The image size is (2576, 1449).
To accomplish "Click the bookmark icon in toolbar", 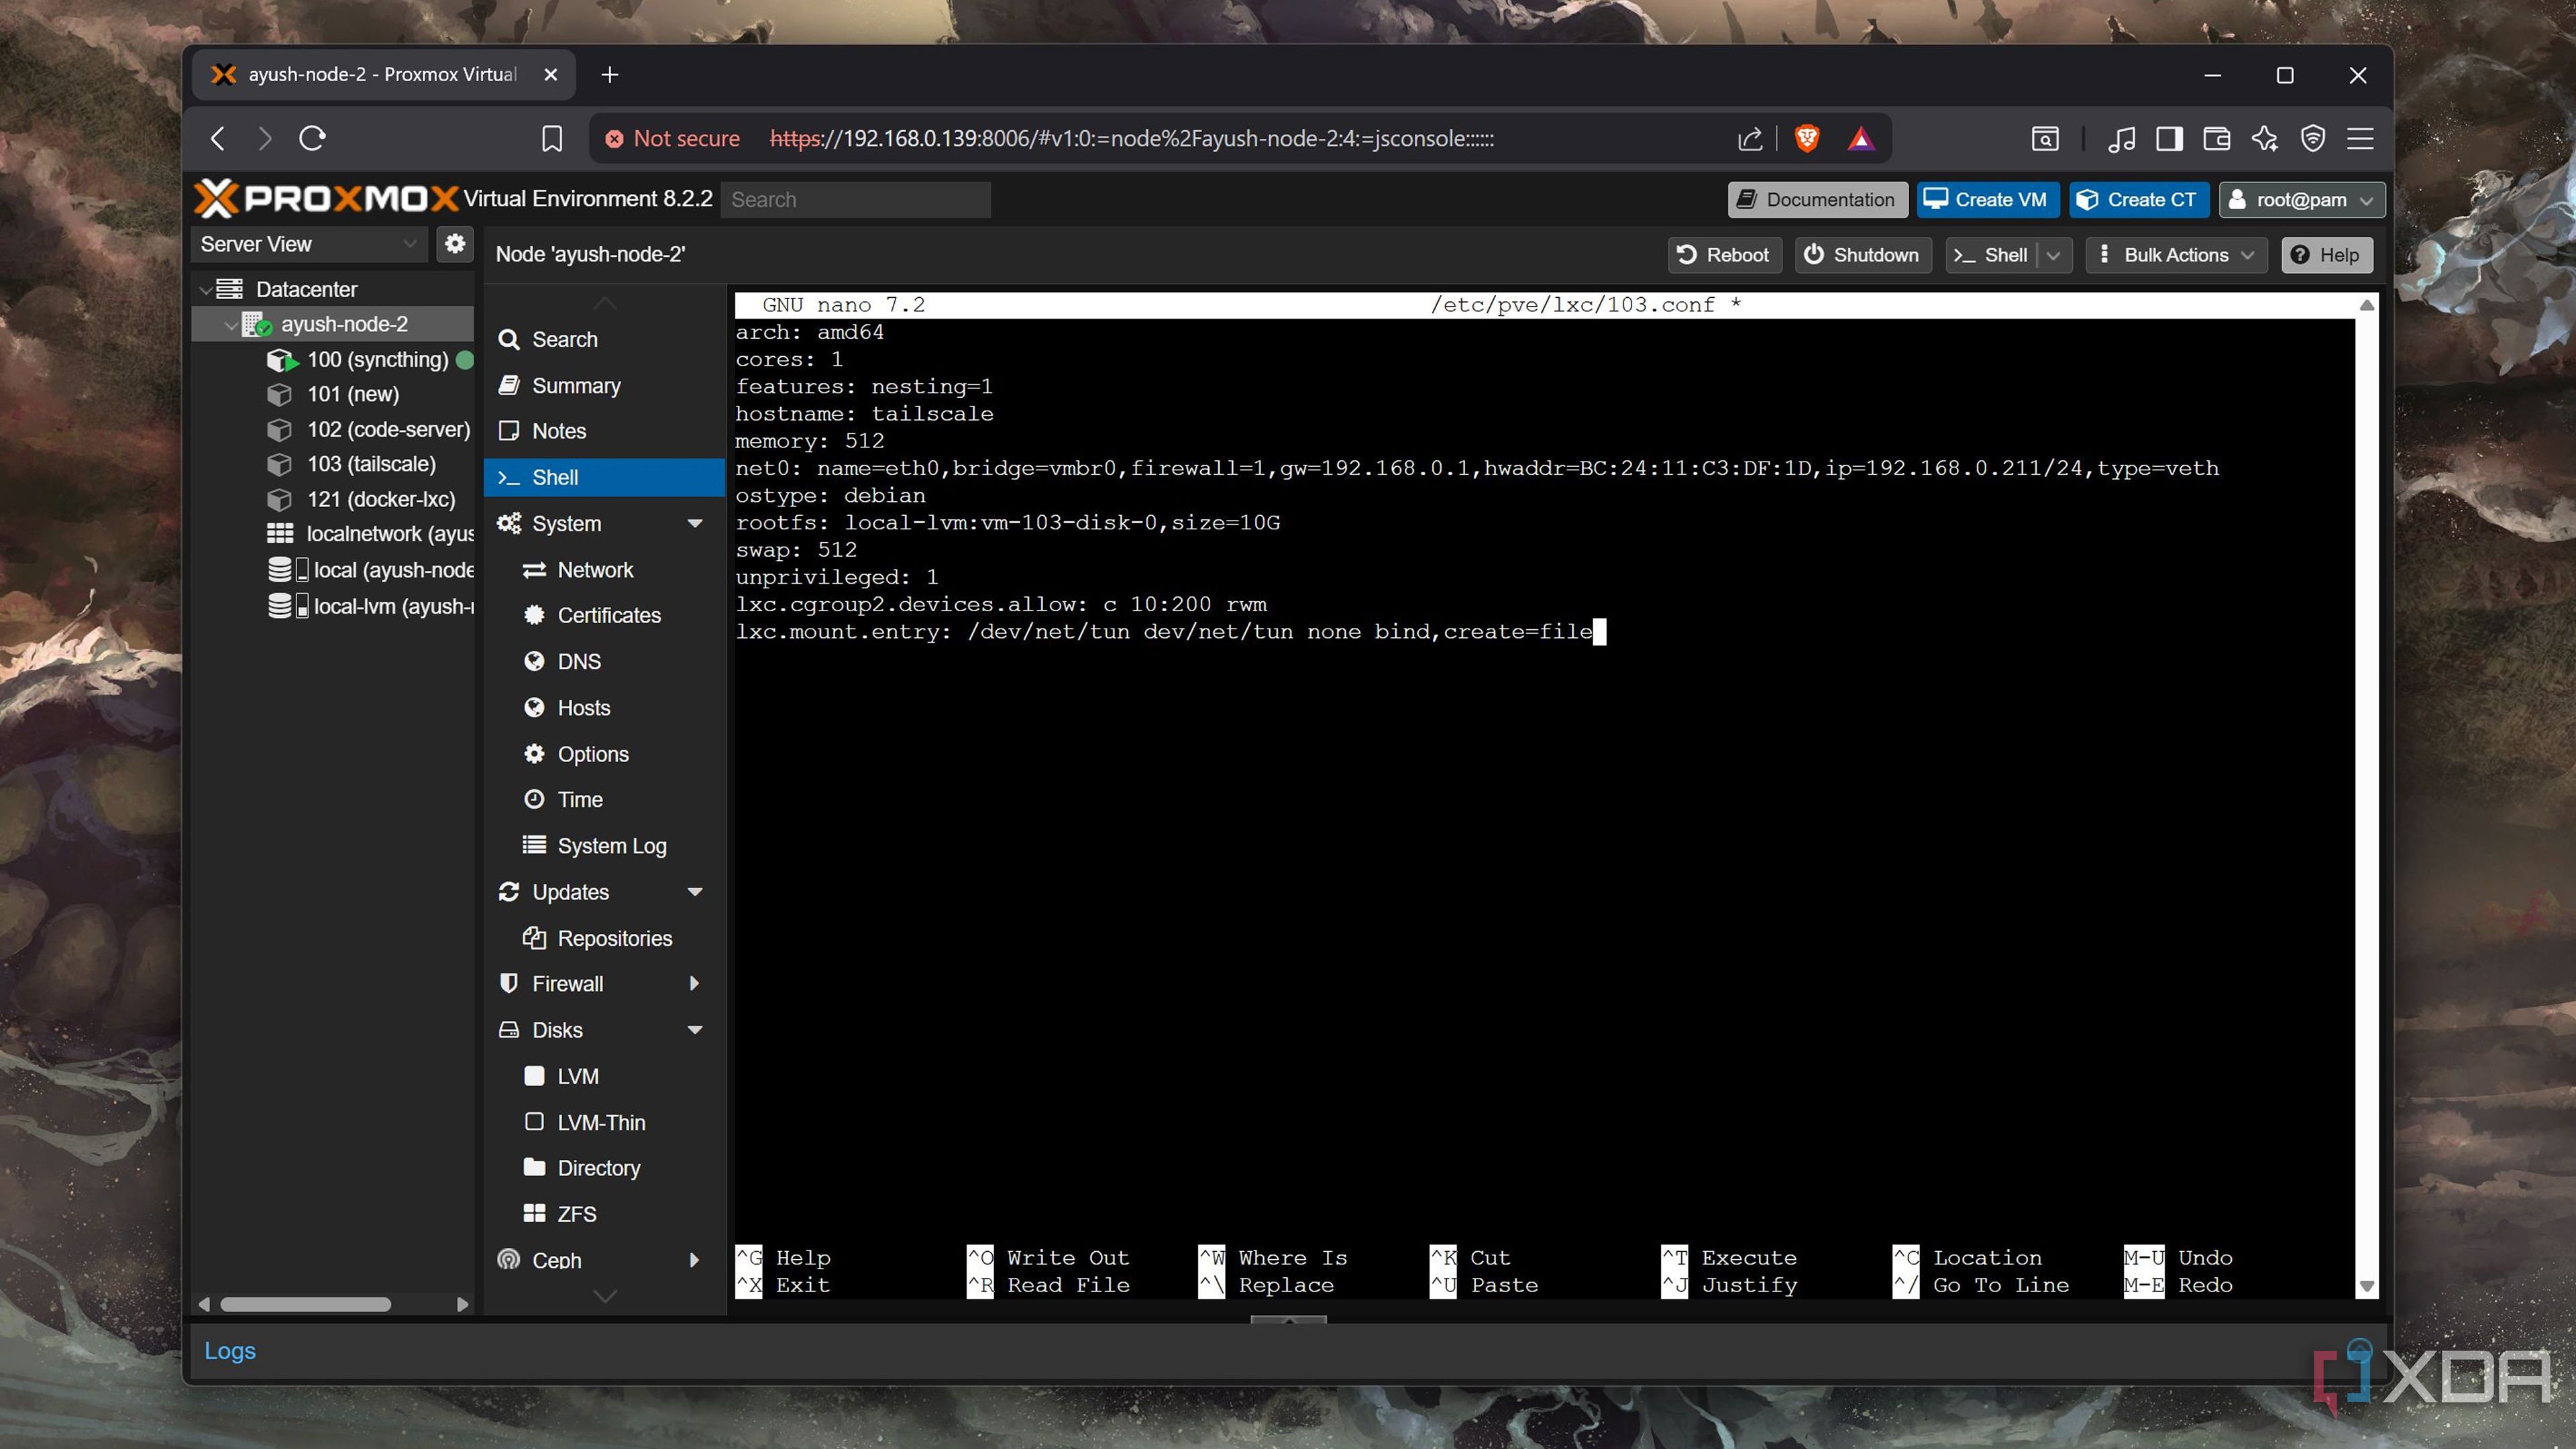I will pyautogui.click(x=551, y=138).
